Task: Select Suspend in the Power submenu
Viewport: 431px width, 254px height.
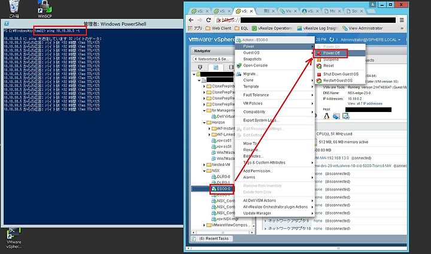Action: pos(340,59)
